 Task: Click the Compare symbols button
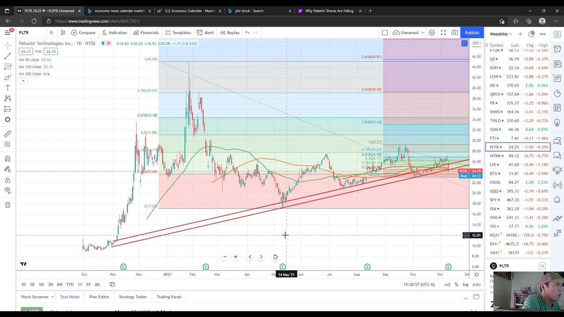83,32
